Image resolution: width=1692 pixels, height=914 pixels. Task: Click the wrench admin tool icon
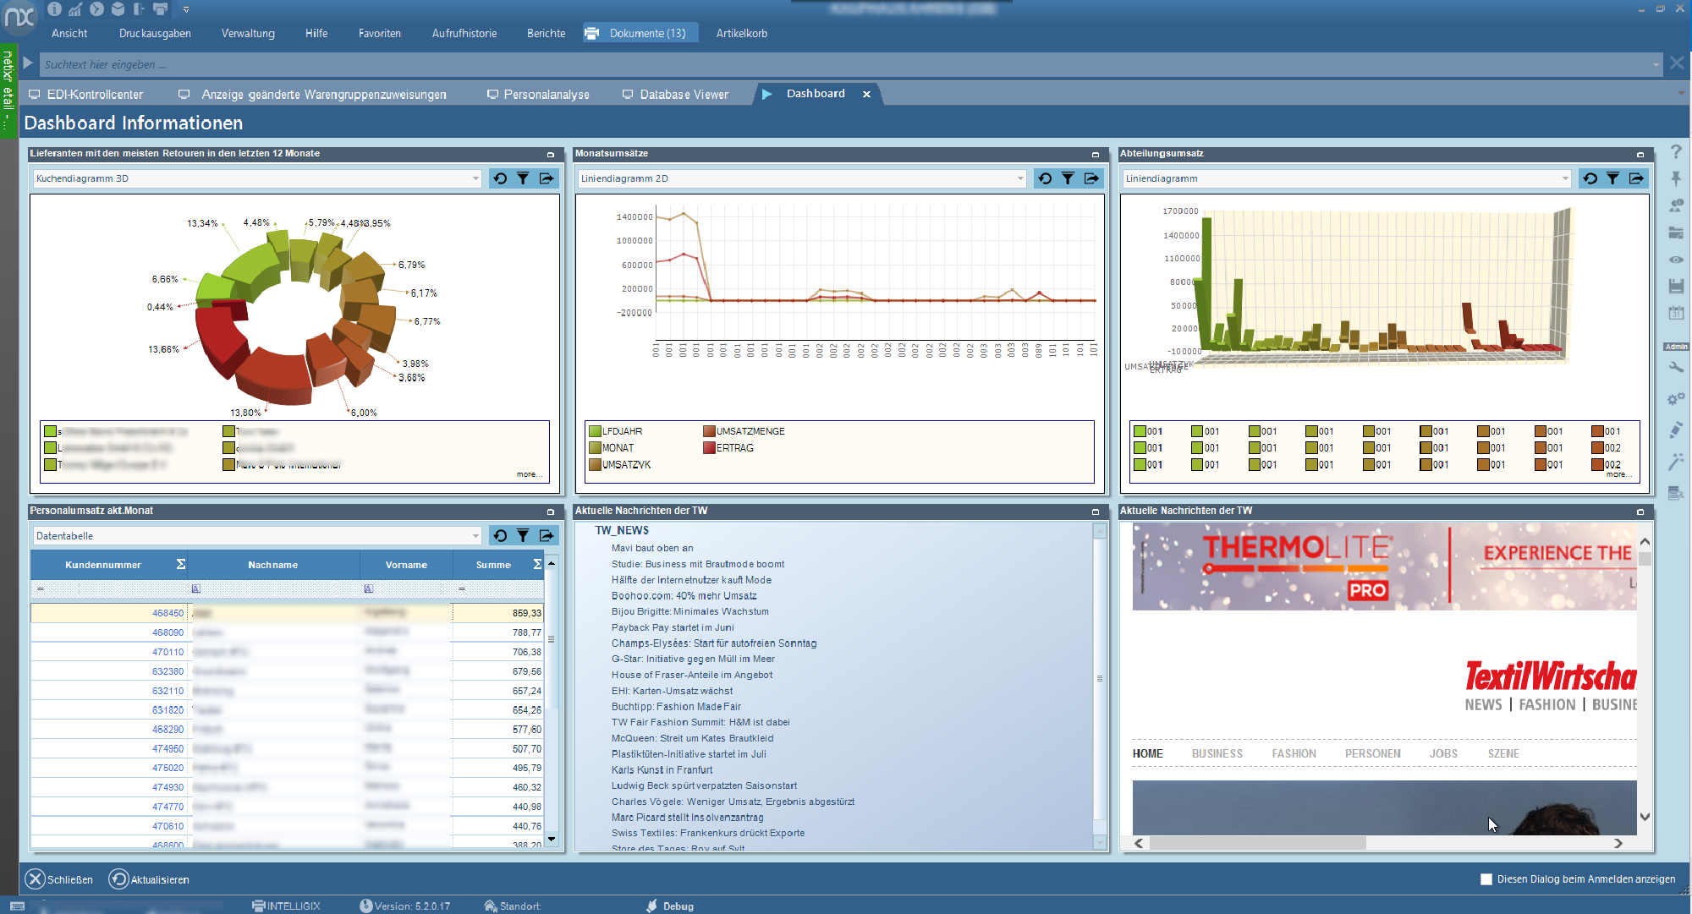(1676, 367)
